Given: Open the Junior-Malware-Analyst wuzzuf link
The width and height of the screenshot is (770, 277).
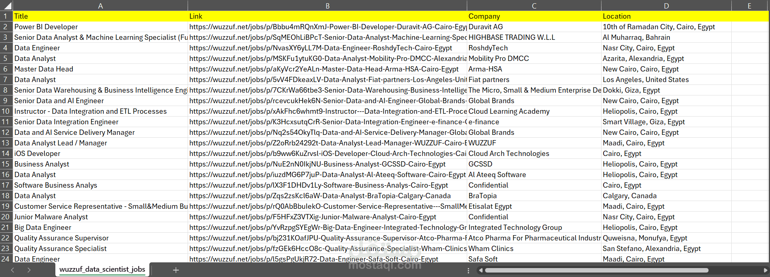Looking at the screenshot, I should click(x=328, y=217).
